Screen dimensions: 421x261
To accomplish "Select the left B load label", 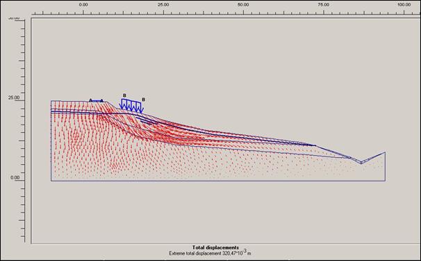I will [124, 96].
